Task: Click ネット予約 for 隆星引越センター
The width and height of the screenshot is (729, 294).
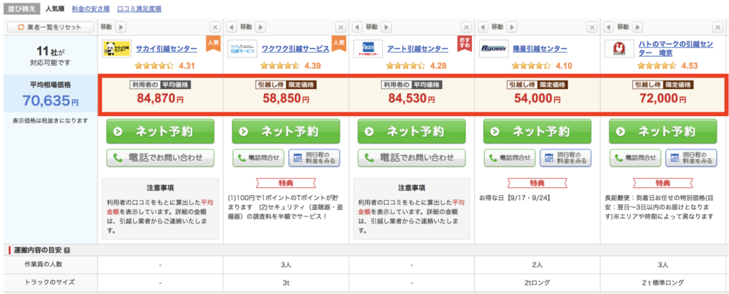Action: point(537,131)
